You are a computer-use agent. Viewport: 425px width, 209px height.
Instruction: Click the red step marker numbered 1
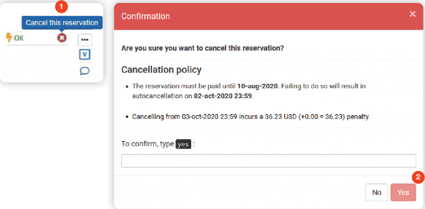tap(62, 6)
